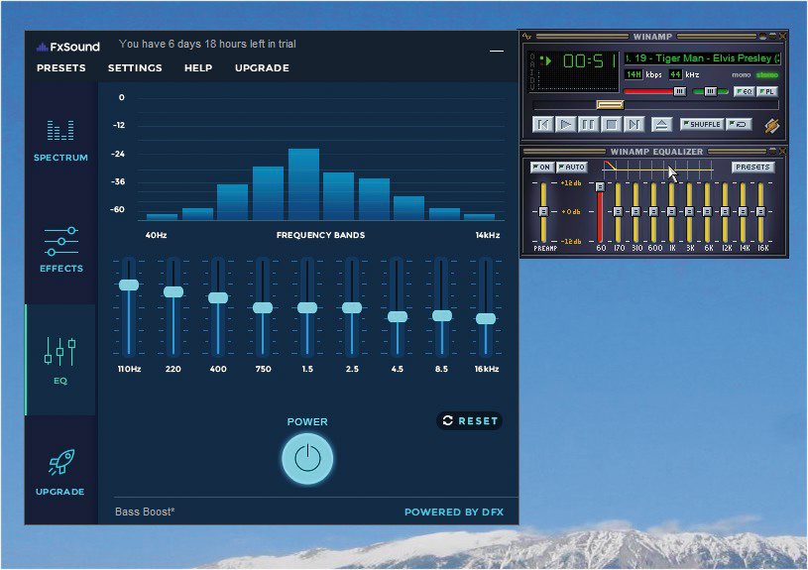Open Winamp Equalizer Presets
Image resolution: width=808 pixels, height=570 pixels.
pyautogui.click(x=752, y=167)
